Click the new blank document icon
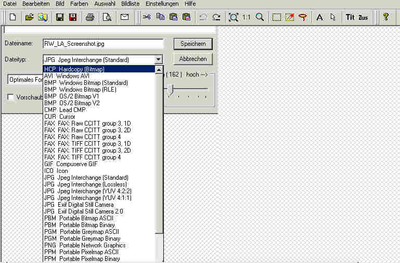The width and height of the screenshot is (400, 263). (x=12, y=17)
